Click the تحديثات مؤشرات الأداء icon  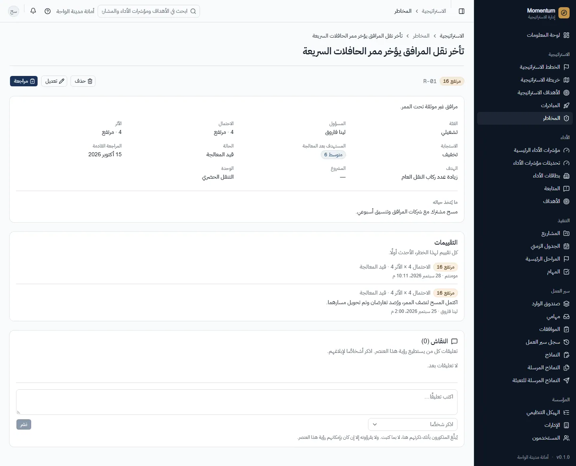[566, 163]
